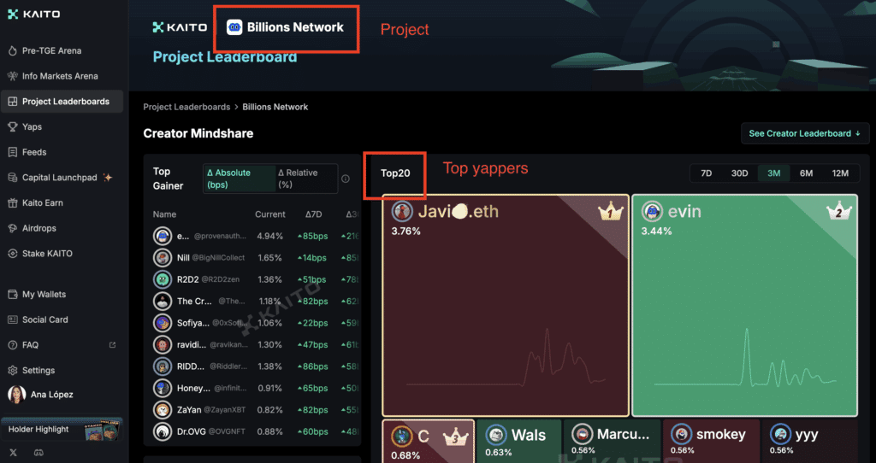Open the Top20 yappers tab
The image size is (876, 463).
click(395, 173)
